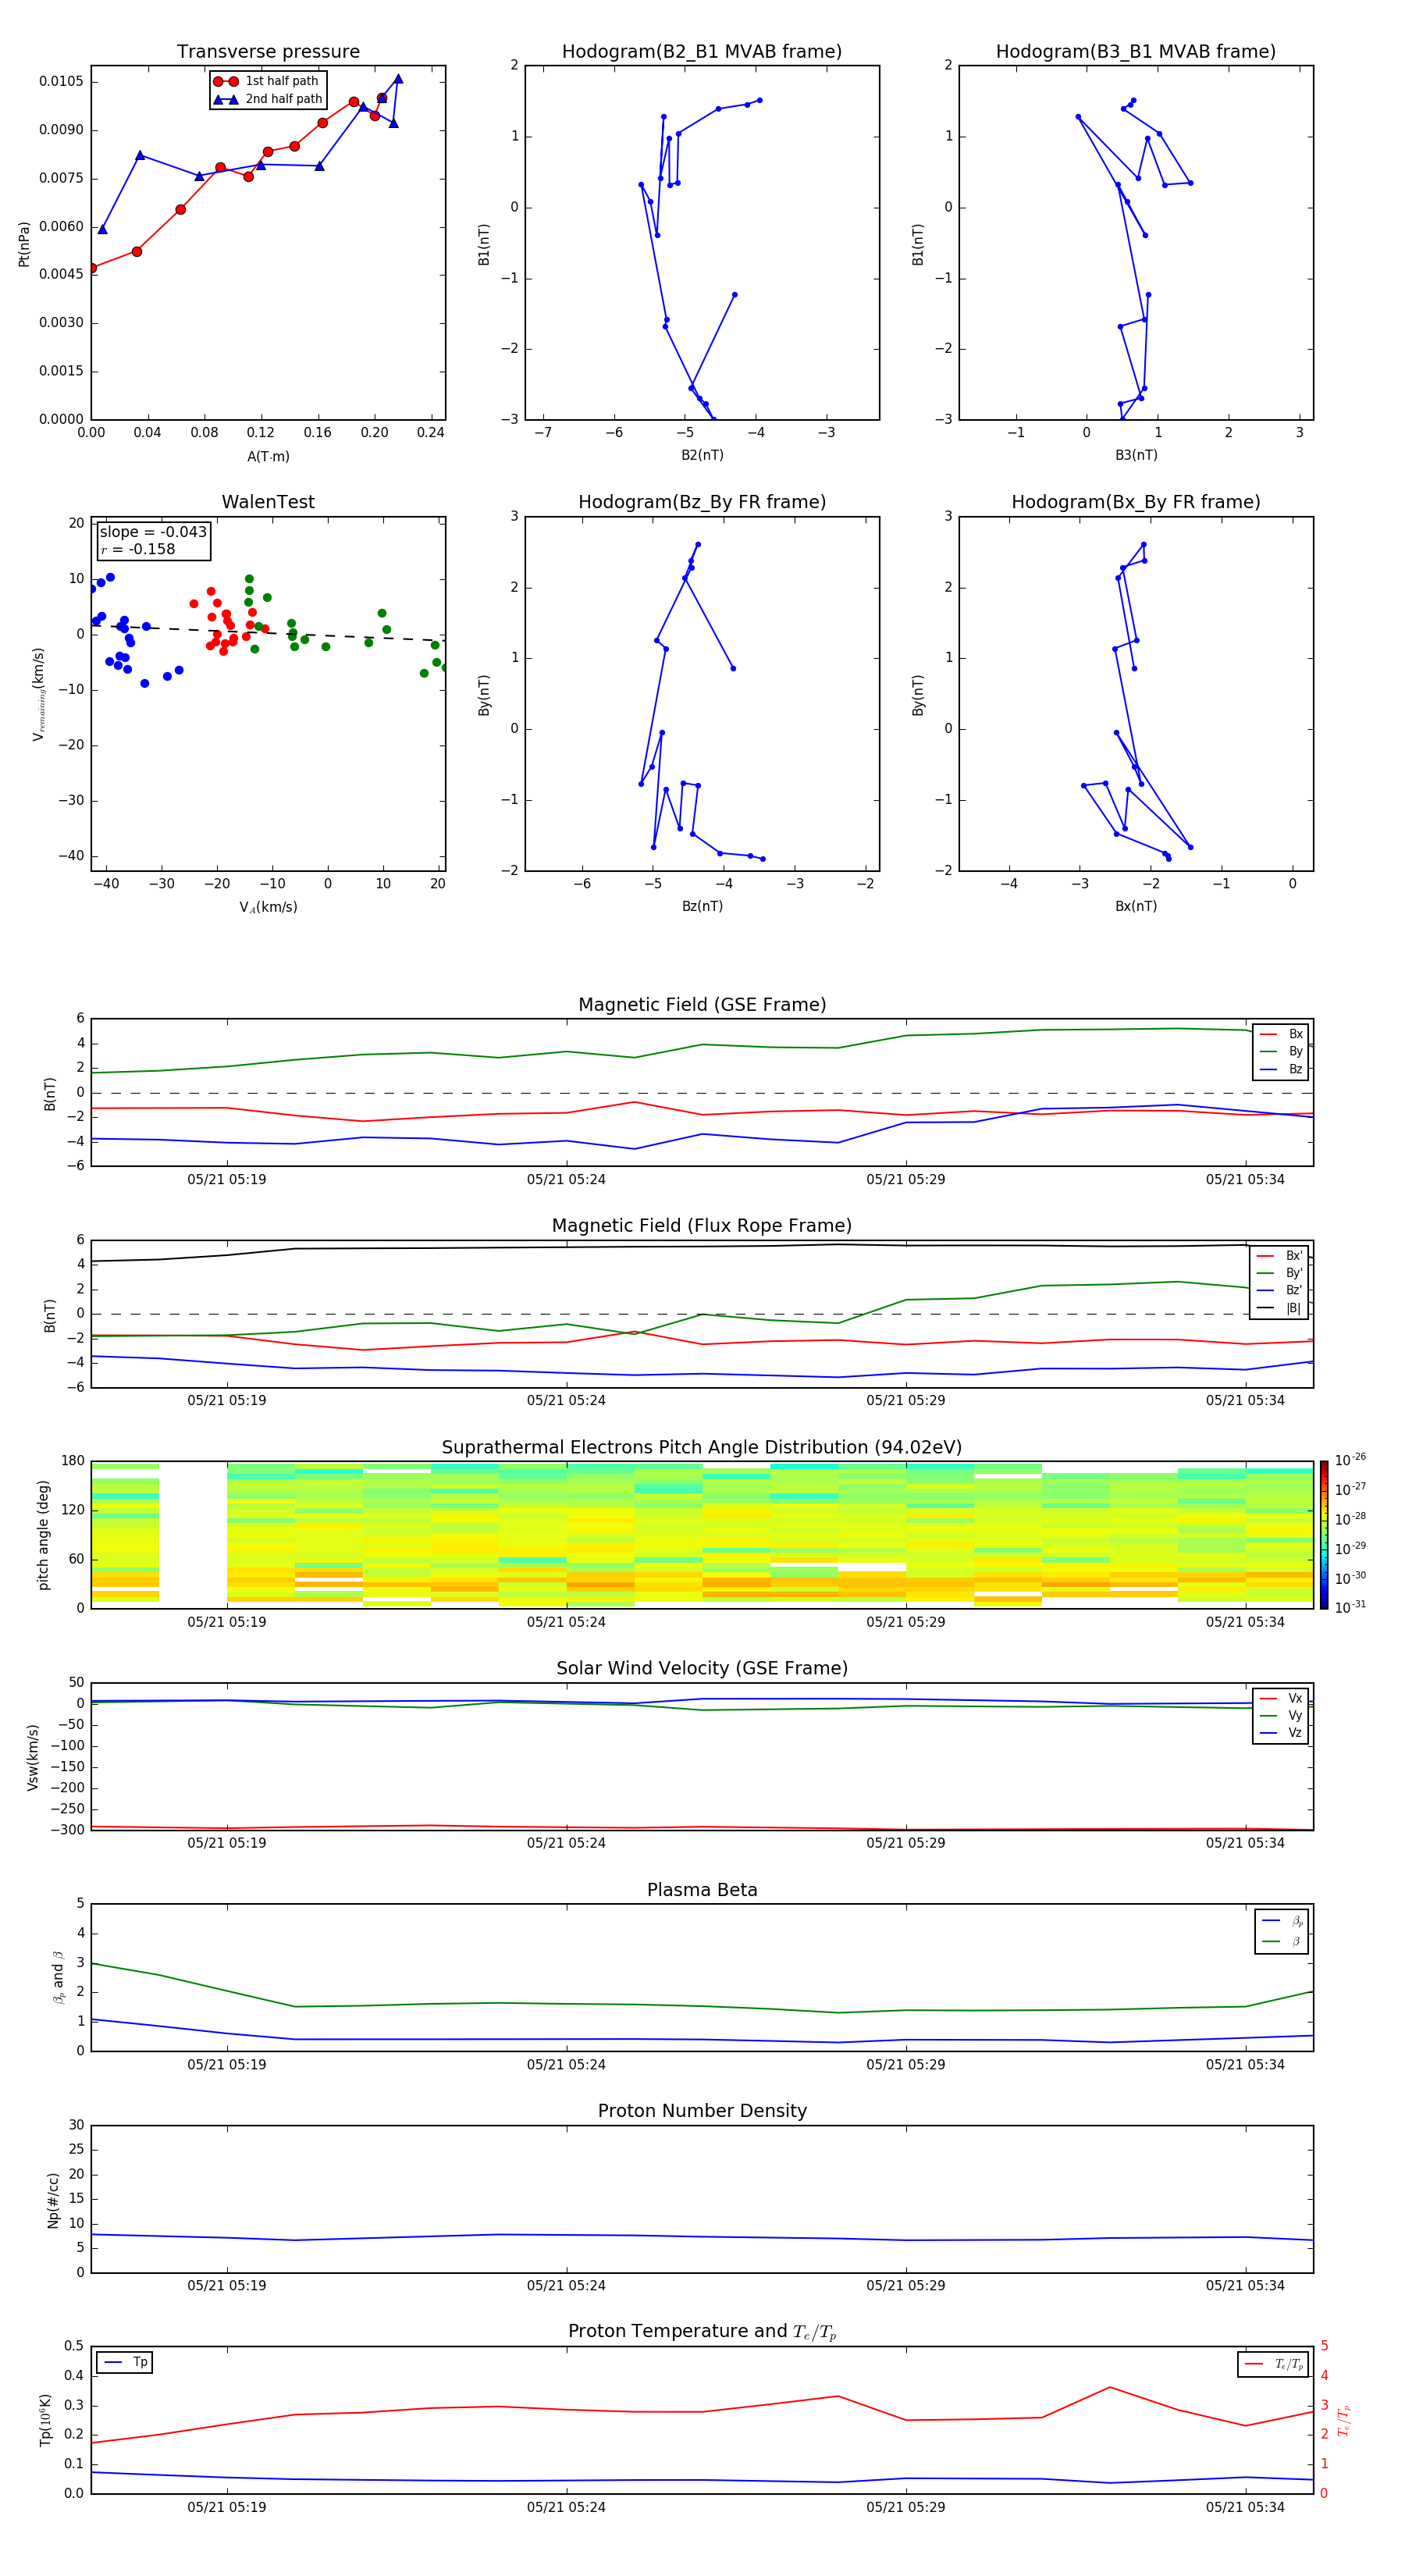
Task: Select the By entry in GSE legend
Action: (x=1281, y=1051)
